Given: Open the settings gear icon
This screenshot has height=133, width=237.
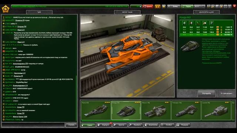Looking at the screenshot, I should pos(217,7).
